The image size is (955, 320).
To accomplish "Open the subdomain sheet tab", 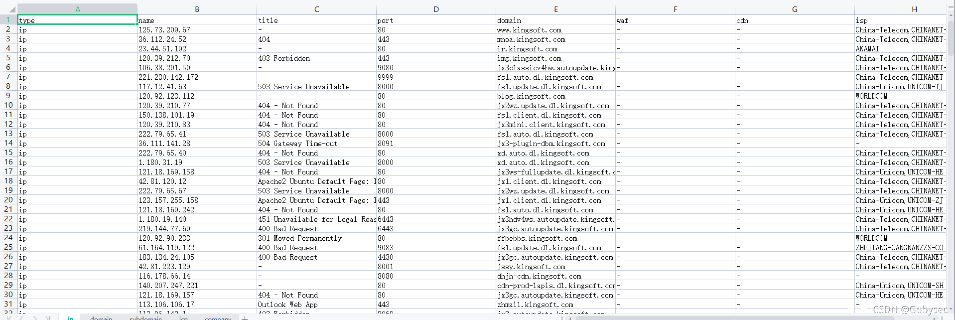I will click(145, 318).
